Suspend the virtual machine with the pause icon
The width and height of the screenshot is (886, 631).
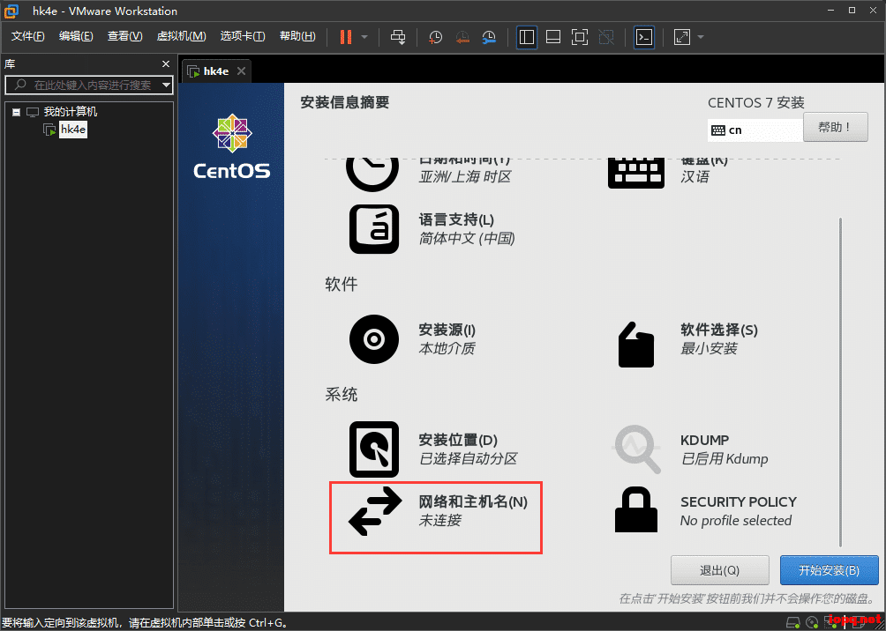pyautogui.click(x=346, y=37)
